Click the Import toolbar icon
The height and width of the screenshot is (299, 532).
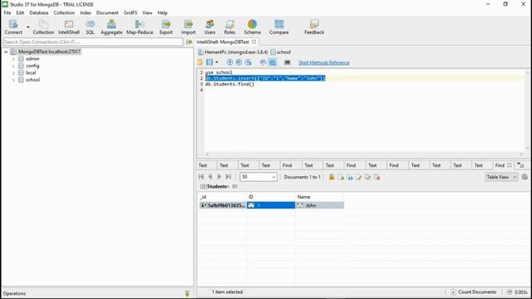pyautogui.click(x=189, y=27)
